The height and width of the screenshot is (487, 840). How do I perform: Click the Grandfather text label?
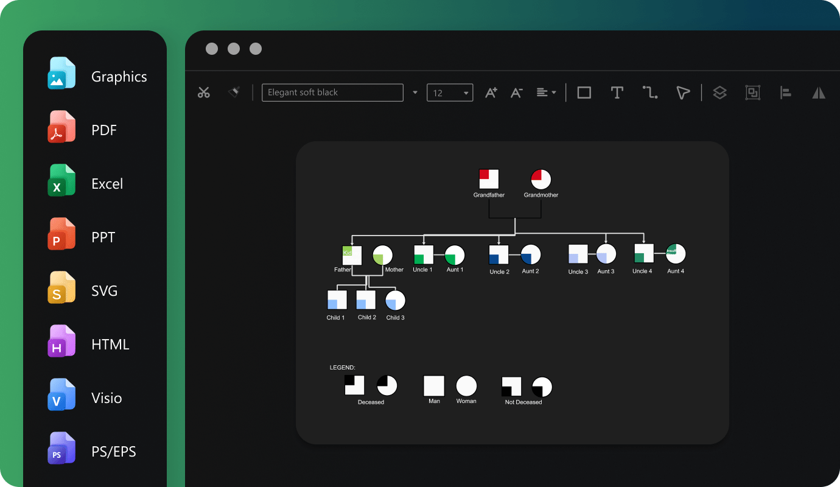489,195
